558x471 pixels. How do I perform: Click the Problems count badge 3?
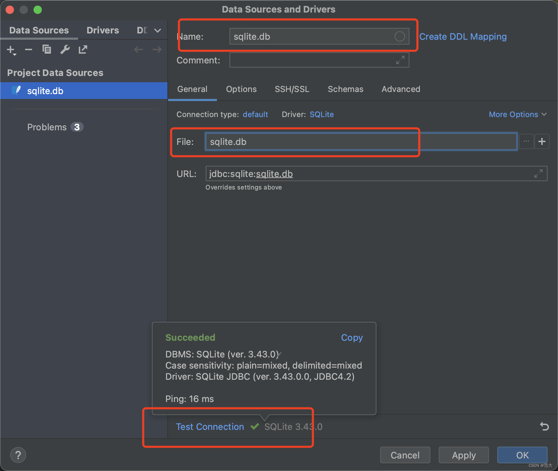[77, 127]
